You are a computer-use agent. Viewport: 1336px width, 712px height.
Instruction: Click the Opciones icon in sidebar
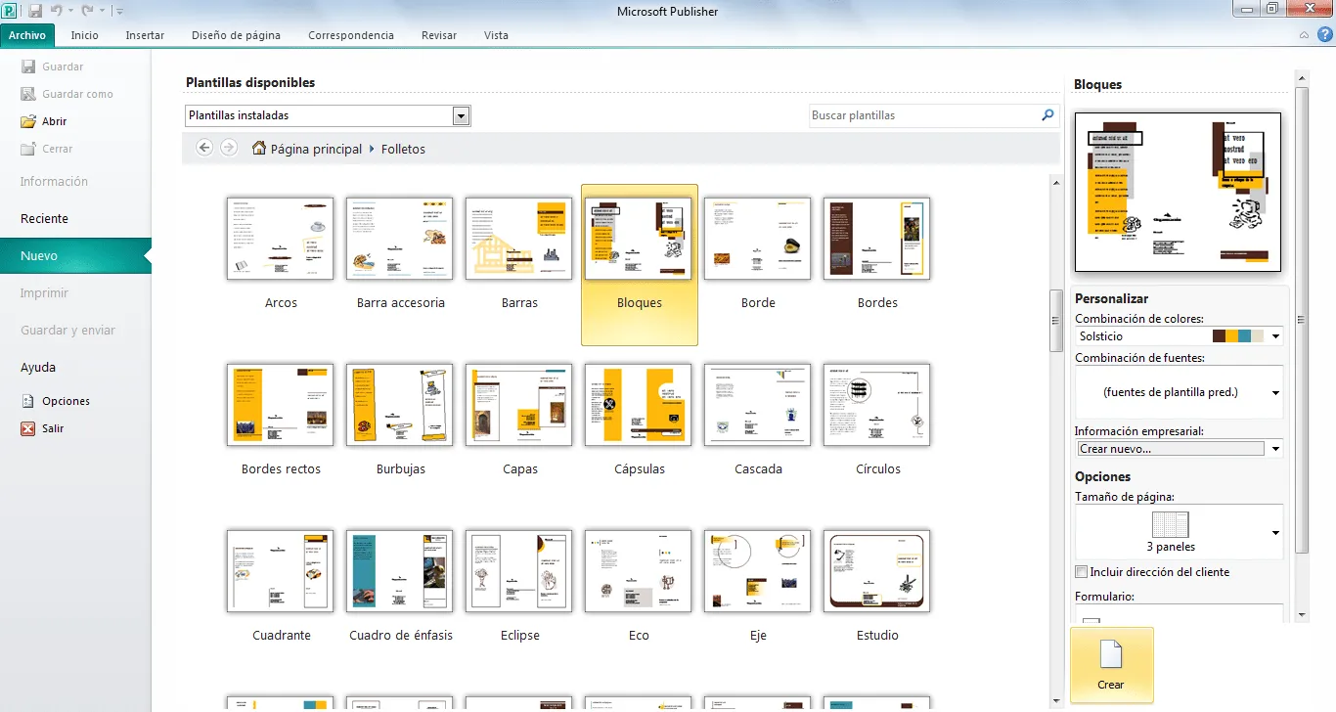28,401
